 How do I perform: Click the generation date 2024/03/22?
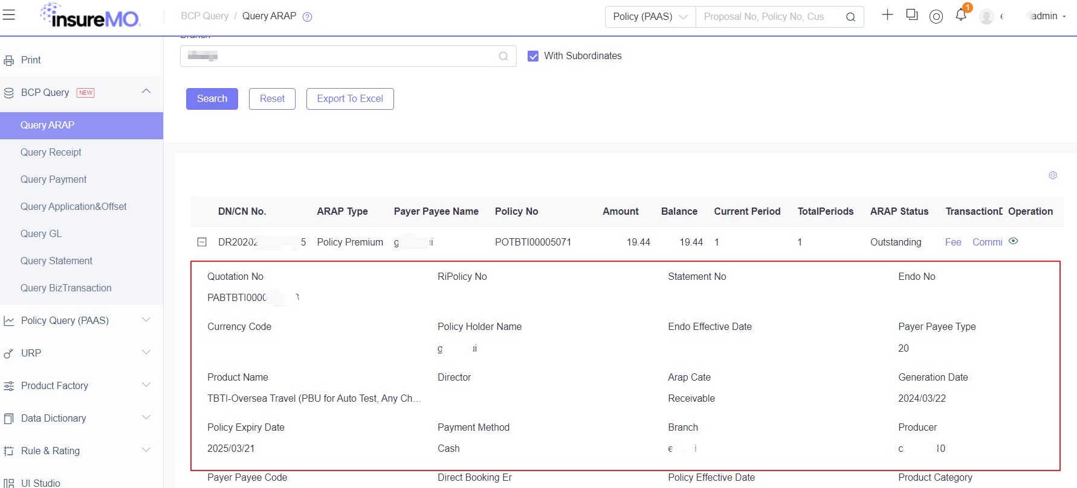tap(922, 399)
